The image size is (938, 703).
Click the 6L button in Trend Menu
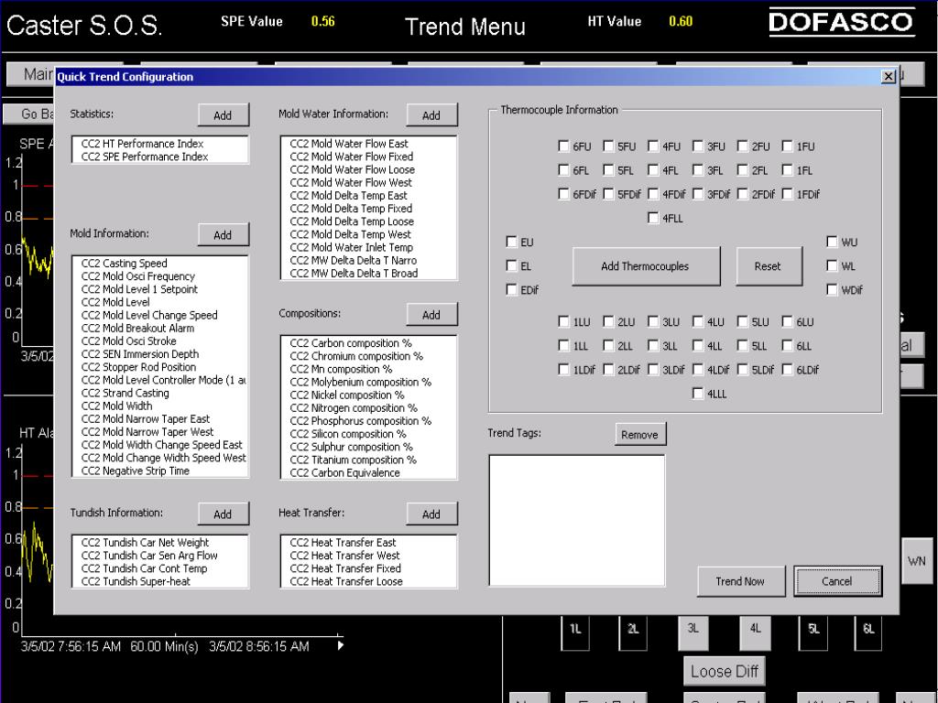tap(868, 632)
